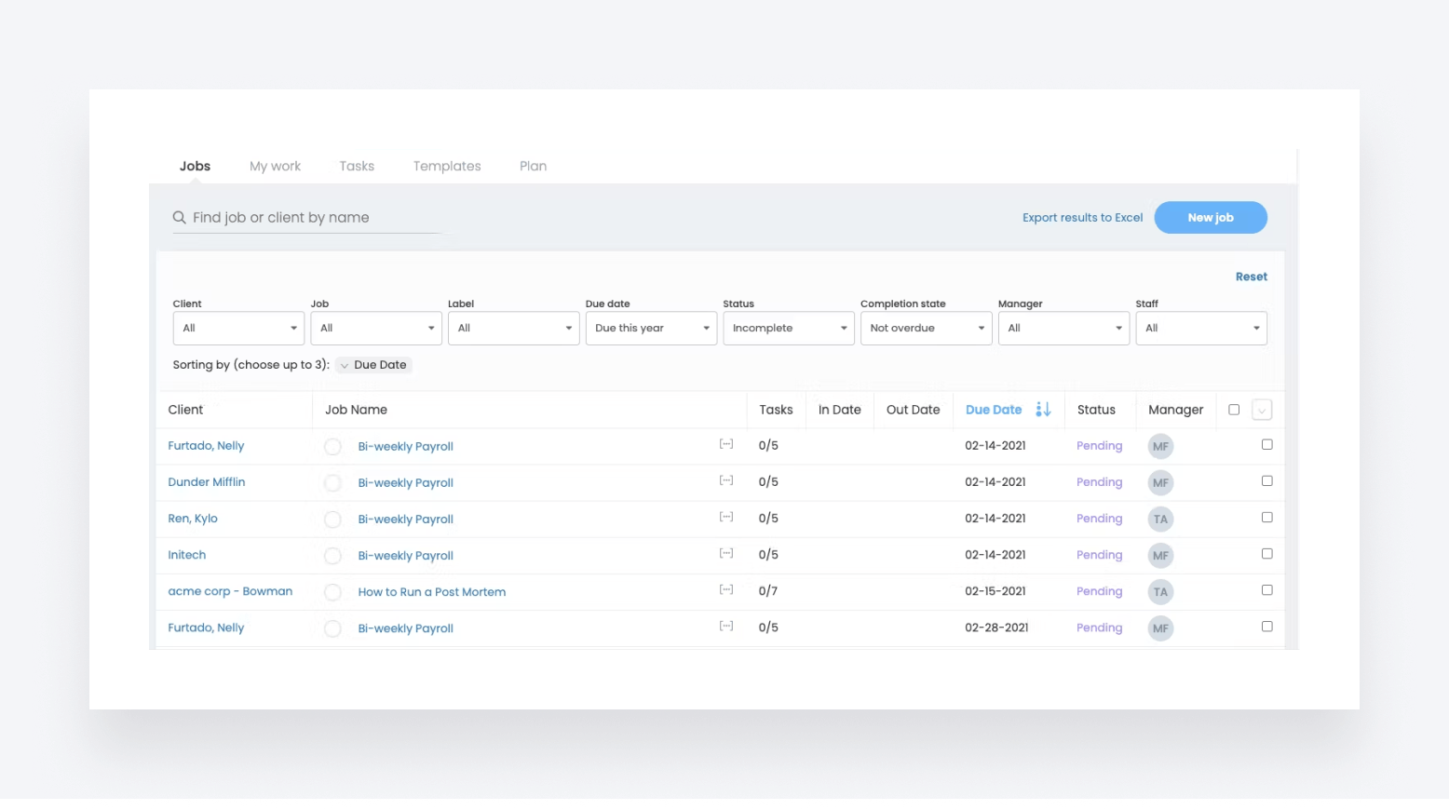Mark Initech Bi-weekly Payroll status circle
1449x810 pixels.
332,556
